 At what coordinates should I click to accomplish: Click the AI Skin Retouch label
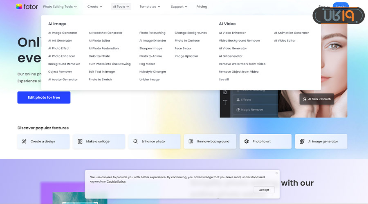316,99
